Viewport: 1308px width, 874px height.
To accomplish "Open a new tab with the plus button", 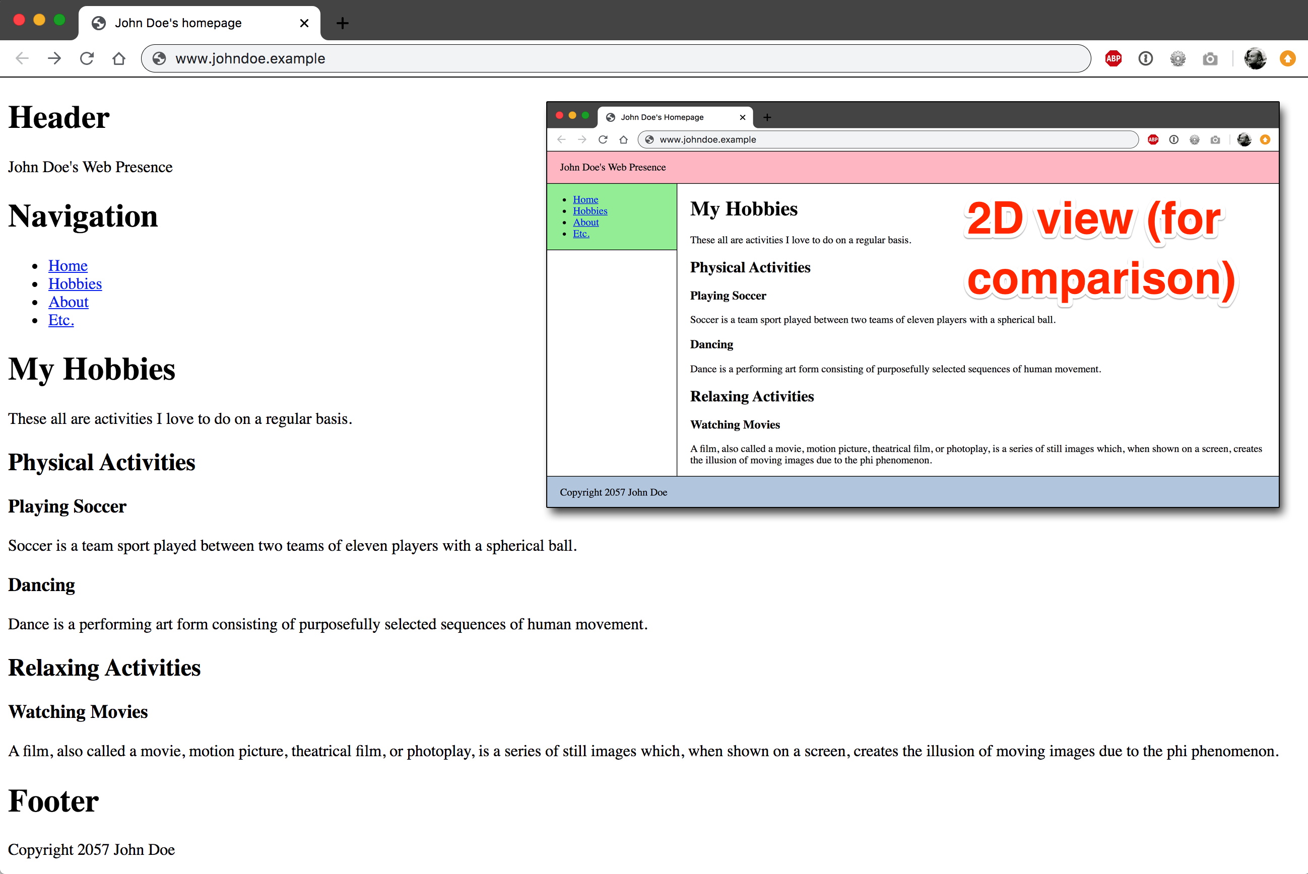I will coord(342,23).
